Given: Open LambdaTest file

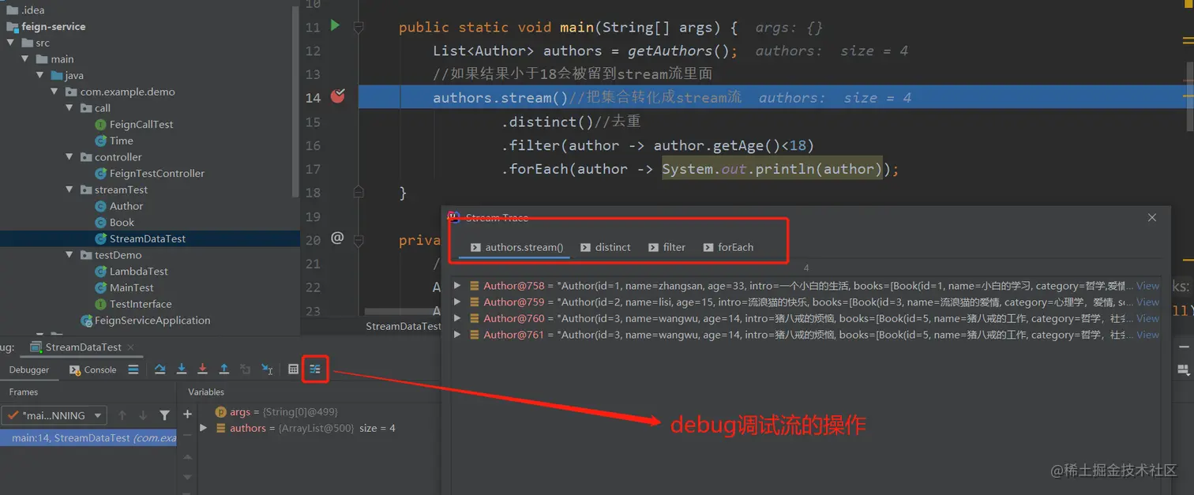Looking at the screenshot, I should 139,271.
